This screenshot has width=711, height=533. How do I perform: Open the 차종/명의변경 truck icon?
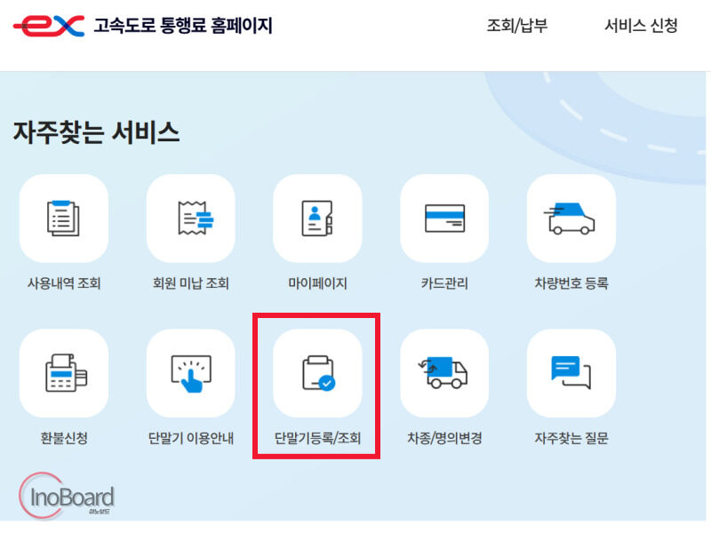(x=444, y=373)
